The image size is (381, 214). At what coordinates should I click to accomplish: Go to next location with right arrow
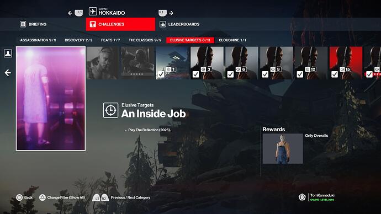(x=171, y=13)
